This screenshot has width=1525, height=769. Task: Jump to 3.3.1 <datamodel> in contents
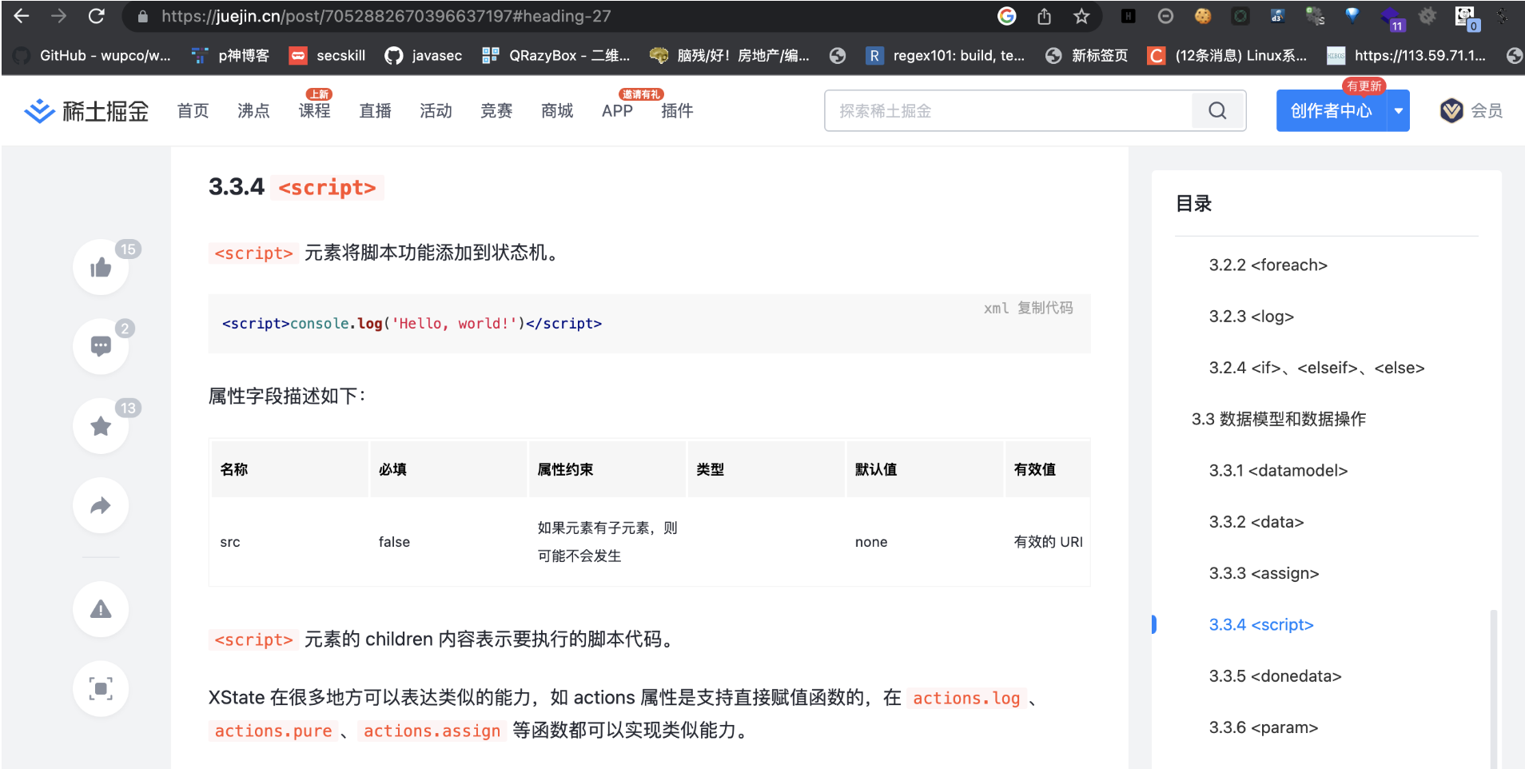point(1279,470)
